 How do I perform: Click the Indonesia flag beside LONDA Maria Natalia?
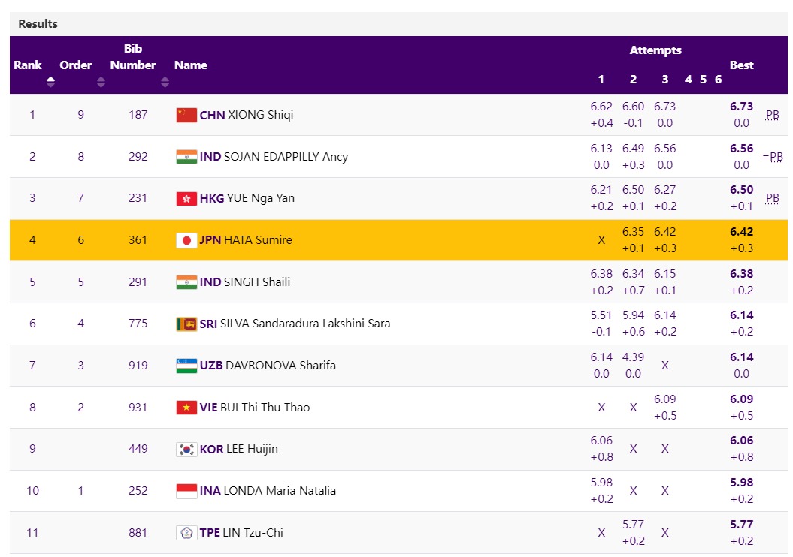[186, 491]
